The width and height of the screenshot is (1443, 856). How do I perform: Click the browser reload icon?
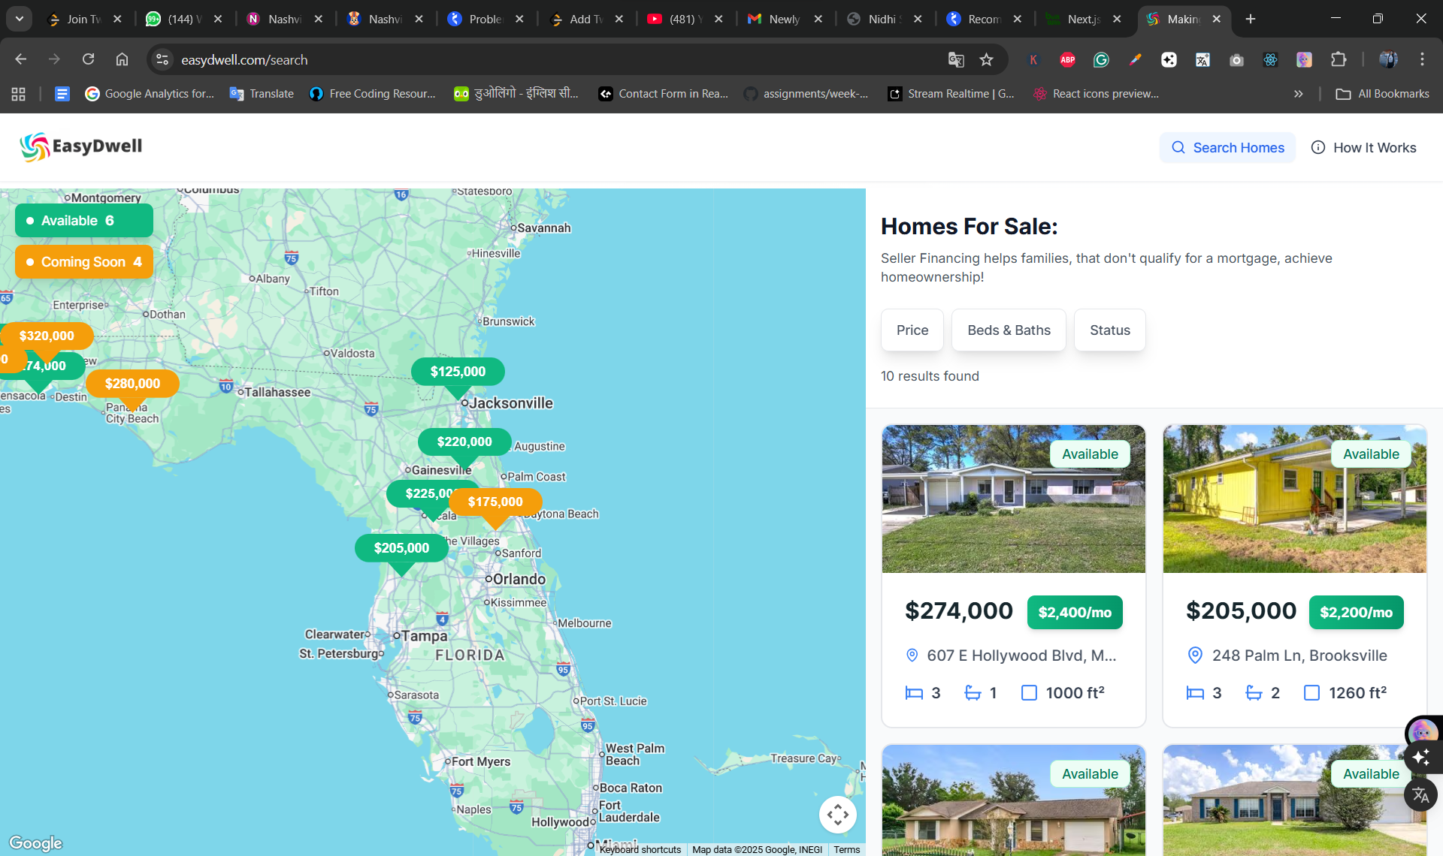click(88, 59)
